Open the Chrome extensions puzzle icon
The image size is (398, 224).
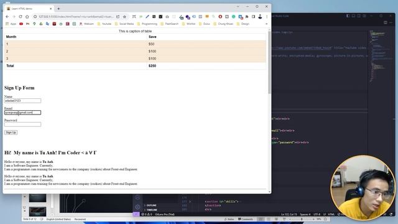pos(247,17)
